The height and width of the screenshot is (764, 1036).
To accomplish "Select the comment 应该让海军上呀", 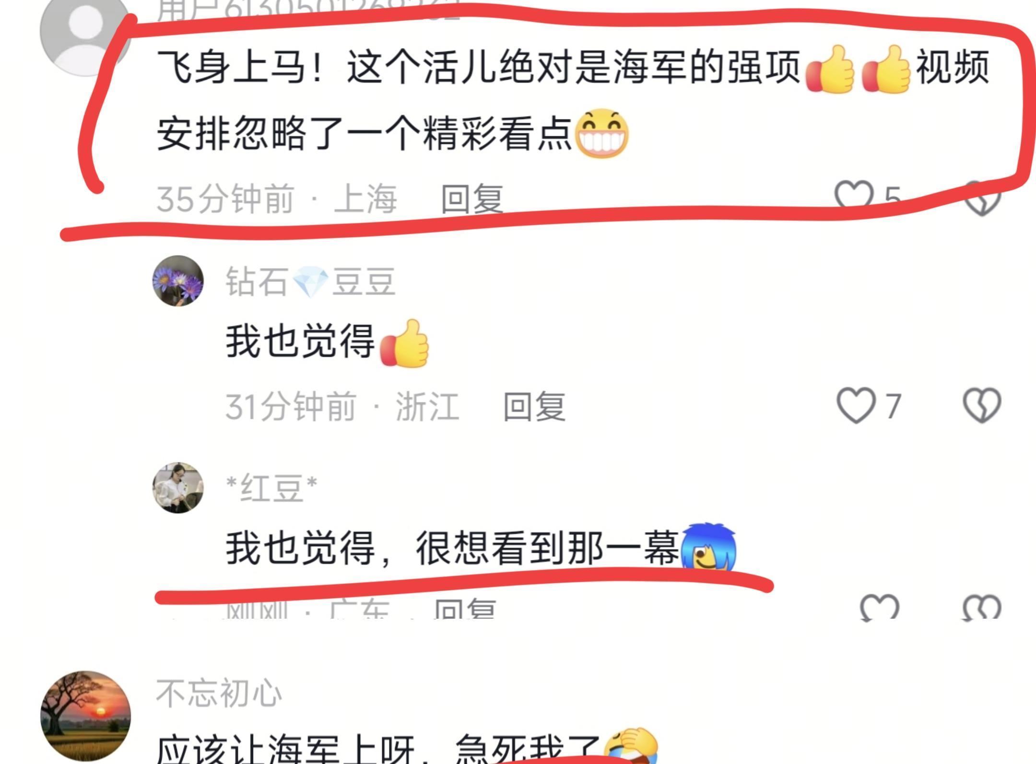I will click(407, 748).
